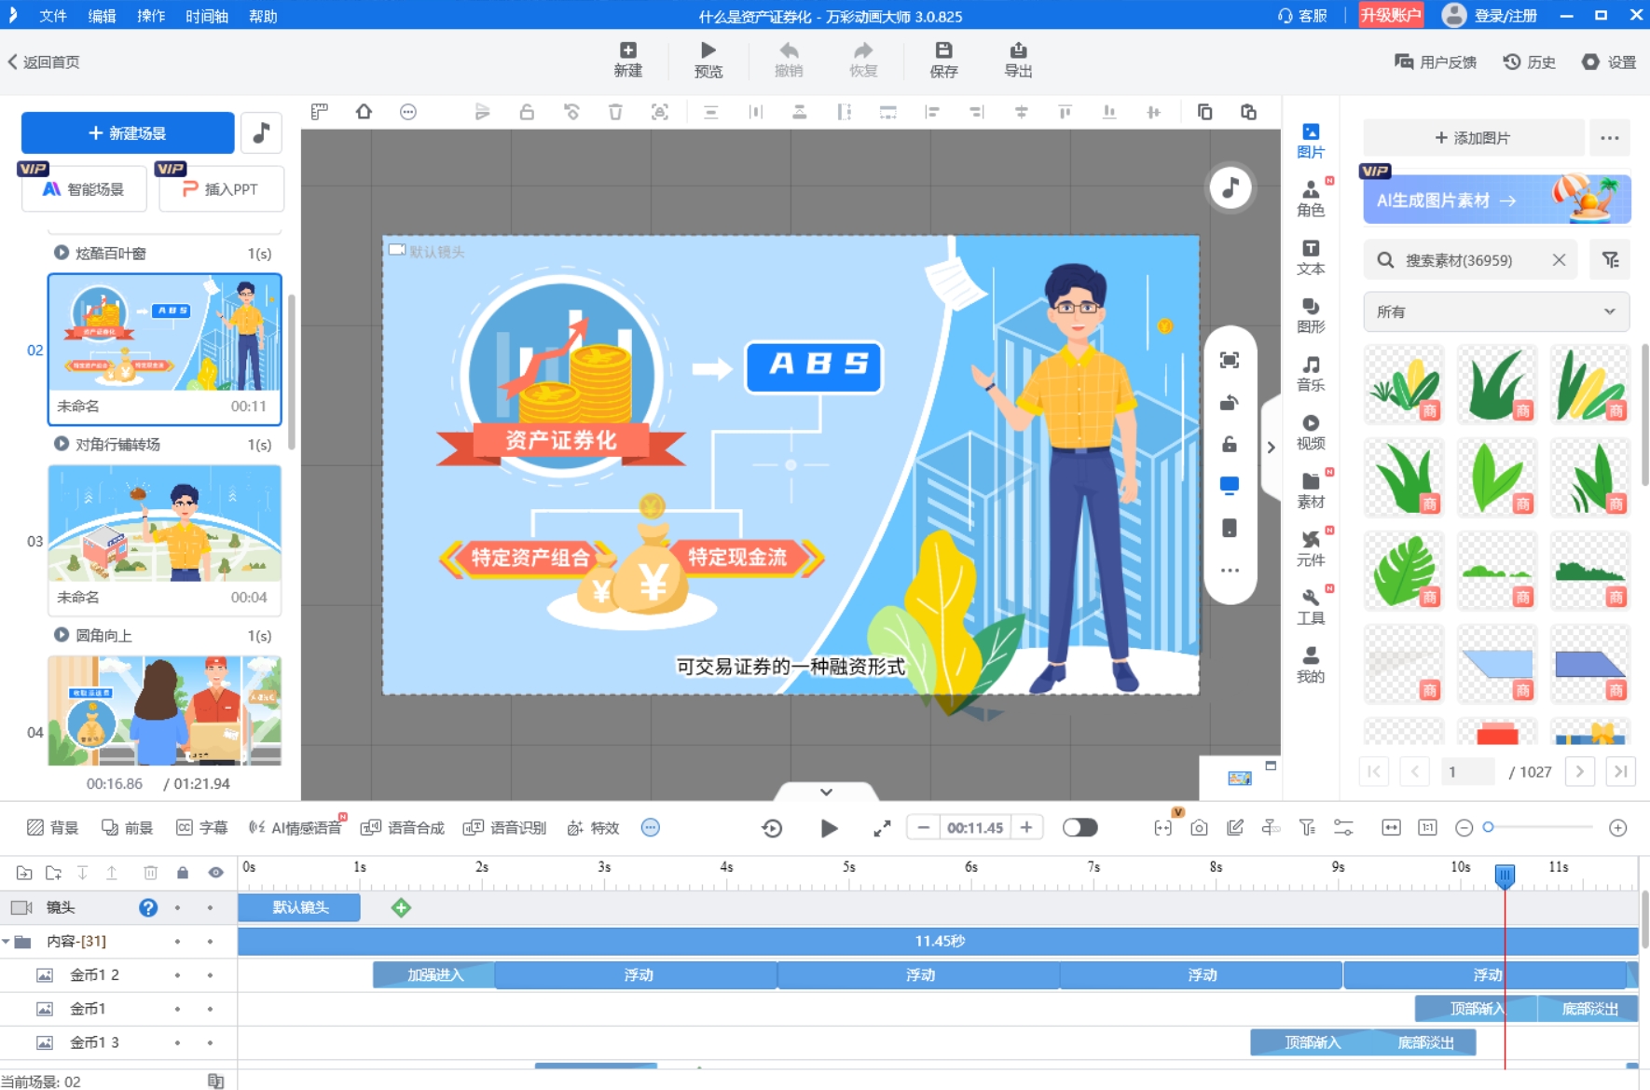Toggle eye visibility icon in timeline header
Image resolution: width=1650 pixels, height=1090 pixels.
(215, 873)
